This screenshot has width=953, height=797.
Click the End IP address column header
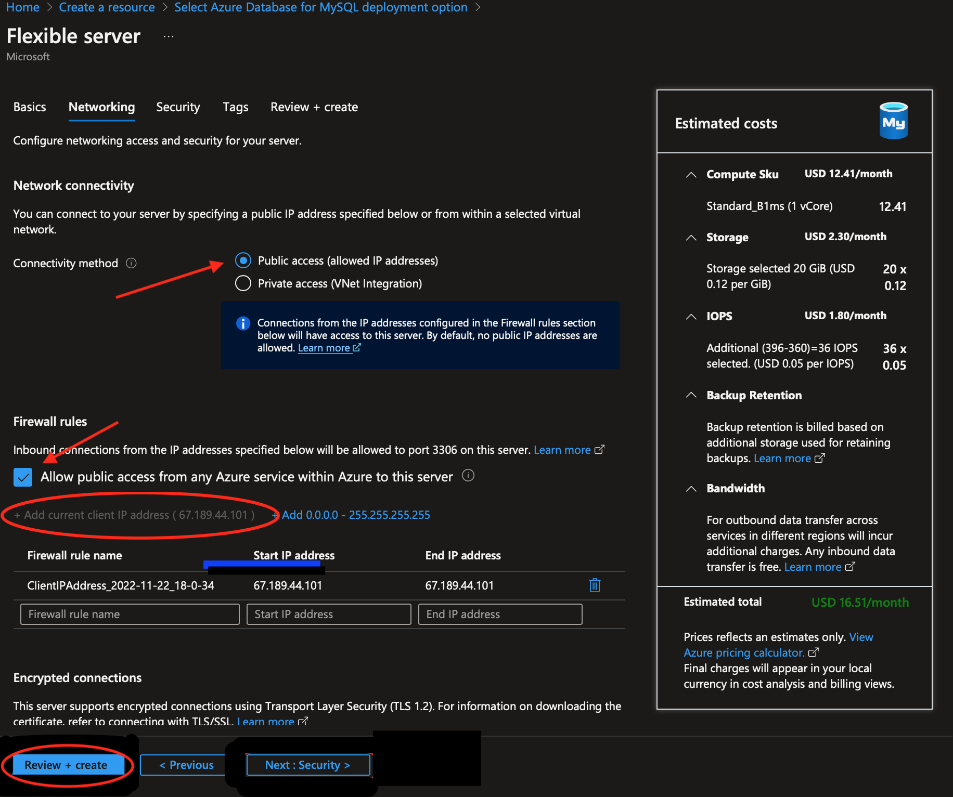463,555
